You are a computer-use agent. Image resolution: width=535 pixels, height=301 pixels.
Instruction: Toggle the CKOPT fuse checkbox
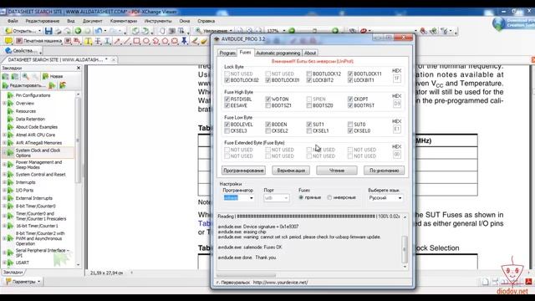coord(350,99)
